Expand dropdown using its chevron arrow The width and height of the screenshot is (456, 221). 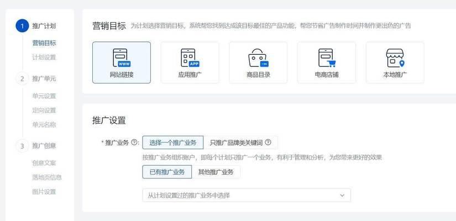coord(342,196)
